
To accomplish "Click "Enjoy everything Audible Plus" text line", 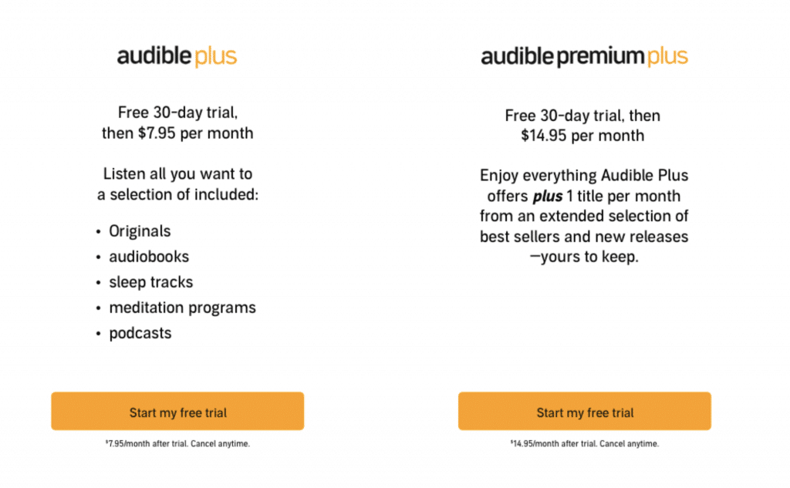I will tap(584, 176).
